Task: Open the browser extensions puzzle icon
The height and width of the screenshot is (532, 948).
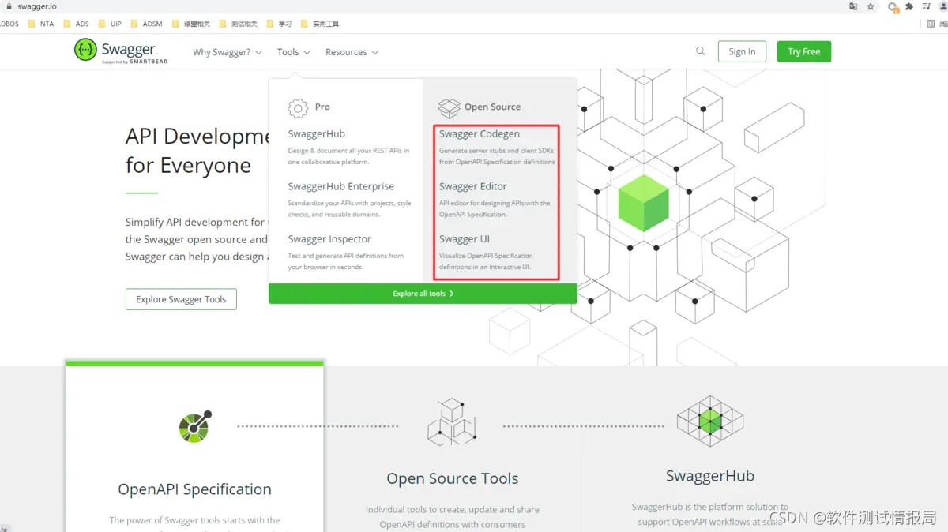Action: point(909,6)
